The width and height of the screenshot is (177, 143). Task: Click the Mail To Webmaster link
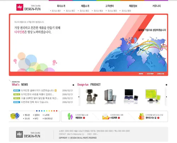74,134
